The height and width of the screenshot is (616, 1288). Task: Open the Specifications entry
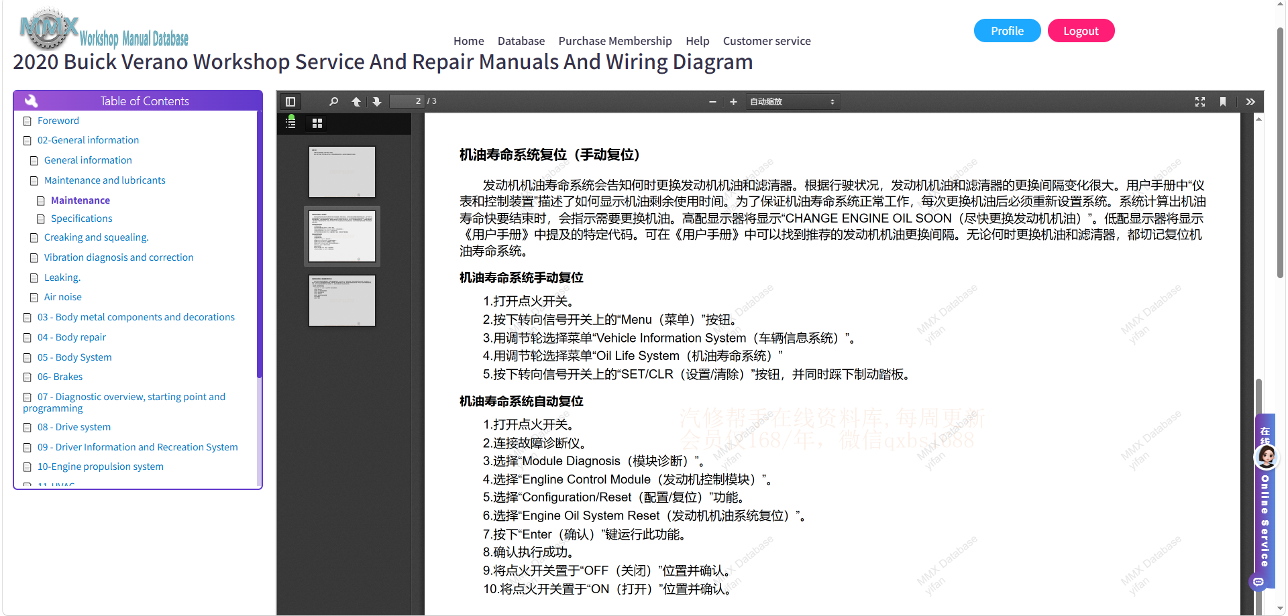(x=82, y=219)
